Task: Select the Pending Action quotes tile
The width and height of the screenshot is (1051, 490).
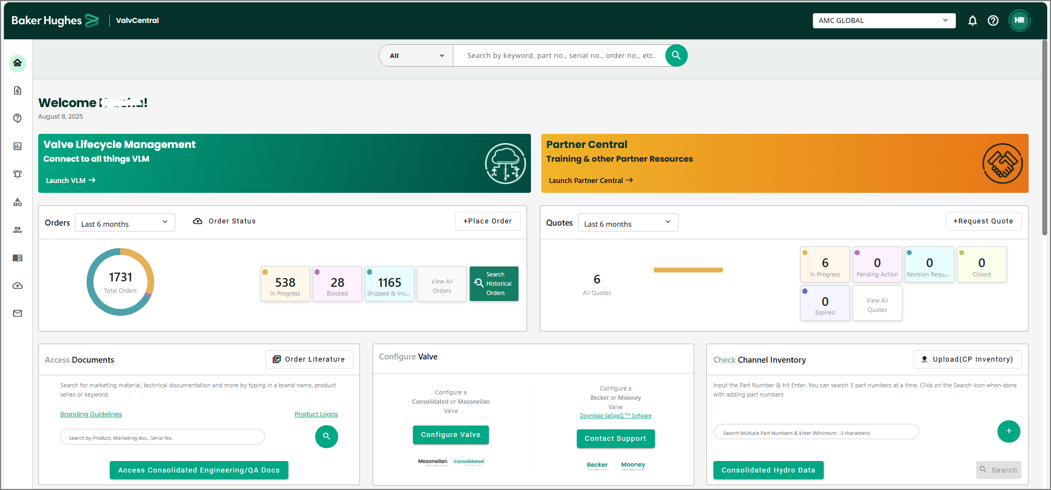Action: coord(877,265)
